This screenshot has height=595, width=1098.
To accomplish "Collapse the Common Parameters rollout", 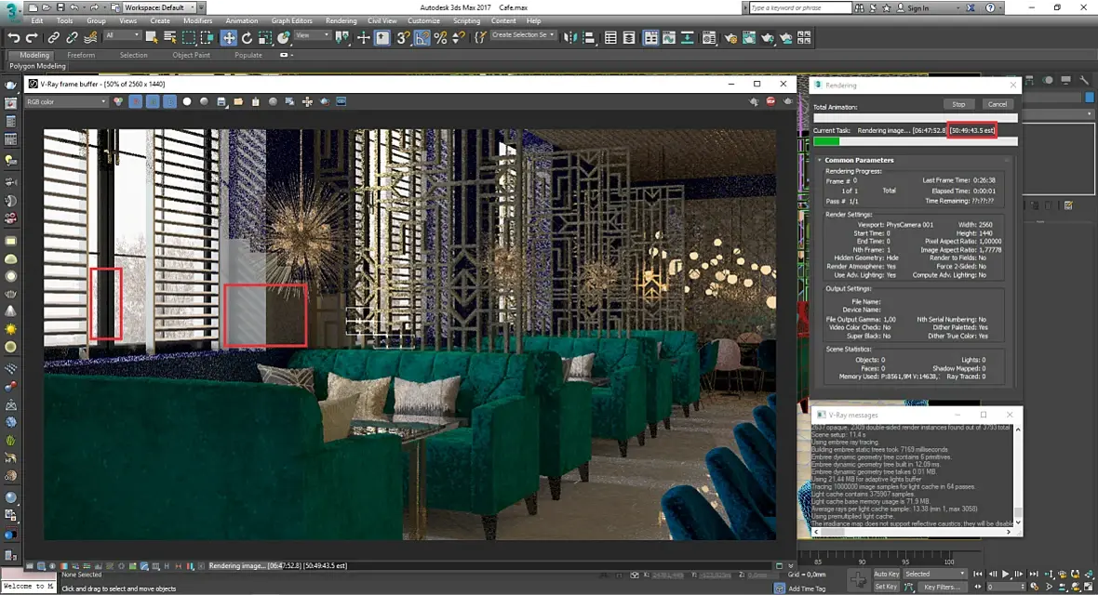I will [x=858, y=160].
